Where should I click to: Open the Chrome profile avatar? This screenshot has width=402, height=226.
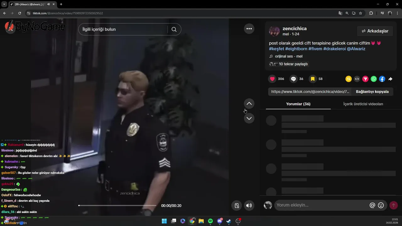(390, 13)
